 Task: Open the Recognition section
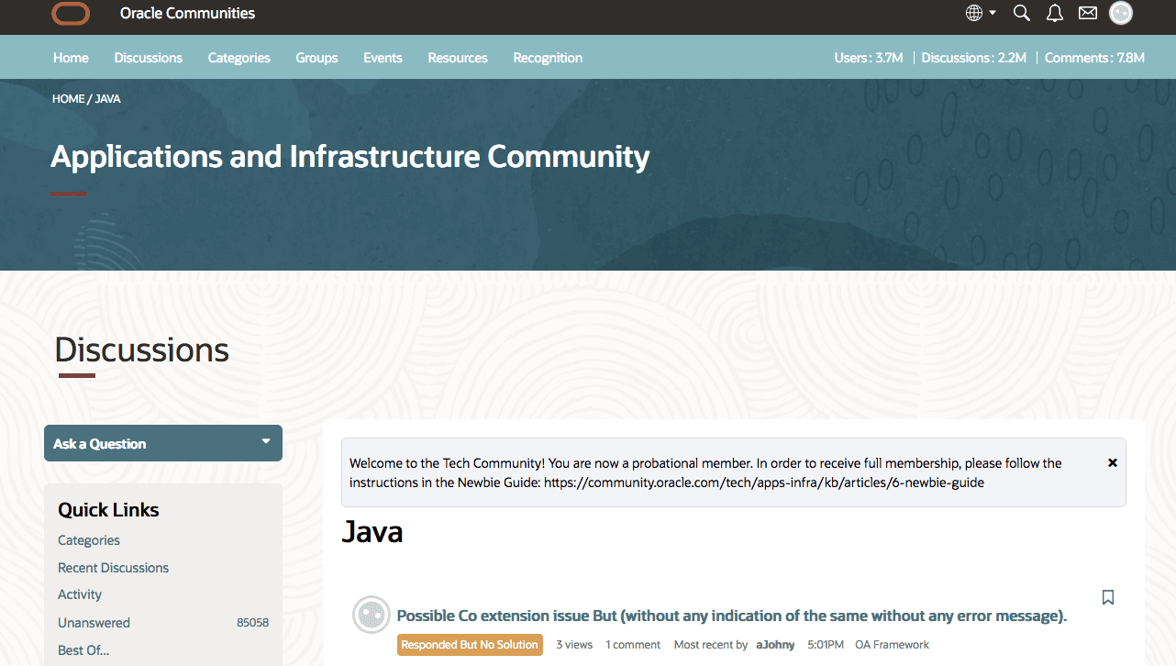[547, 57]
